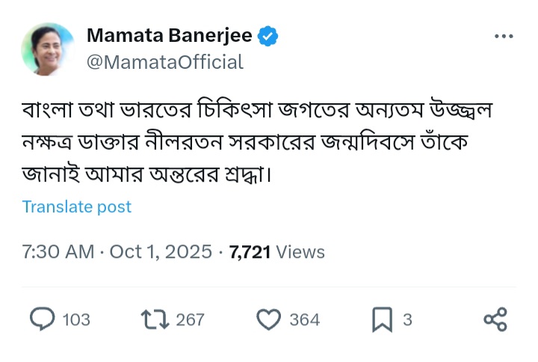This screenshot has height=362, width=538.
Task: Click the bookmark count of 3
Action: (x=407, y=320)
